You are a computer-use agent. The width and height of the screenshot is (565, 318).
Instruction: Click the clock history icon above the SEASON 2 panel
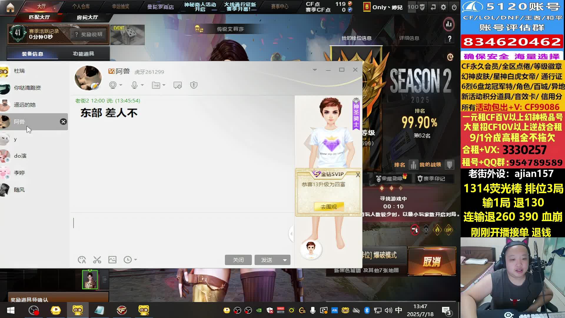coord(450,57)
